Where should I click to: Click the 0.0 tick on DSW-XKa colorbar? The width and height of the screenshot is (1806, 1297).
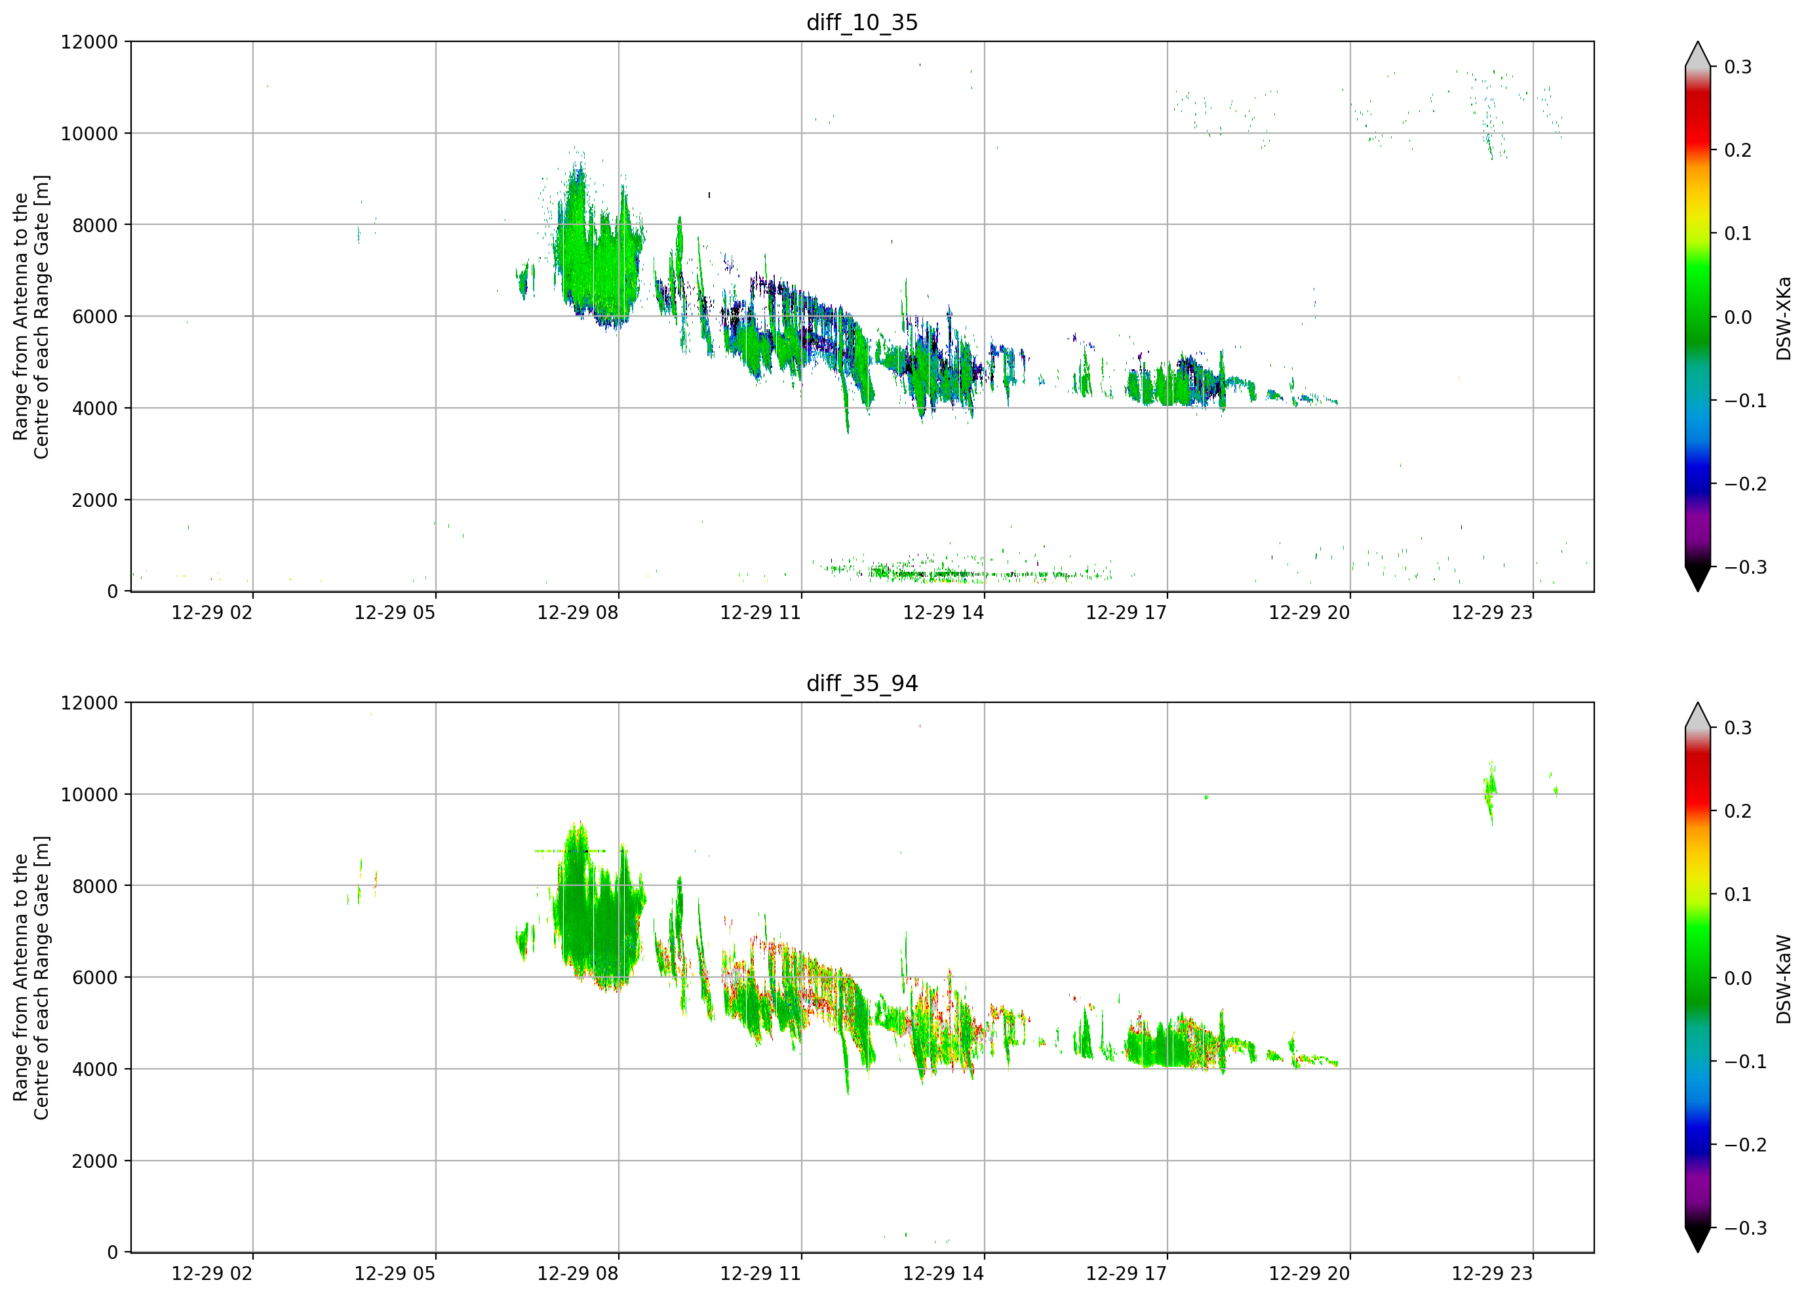click(x=1738, y=317)
